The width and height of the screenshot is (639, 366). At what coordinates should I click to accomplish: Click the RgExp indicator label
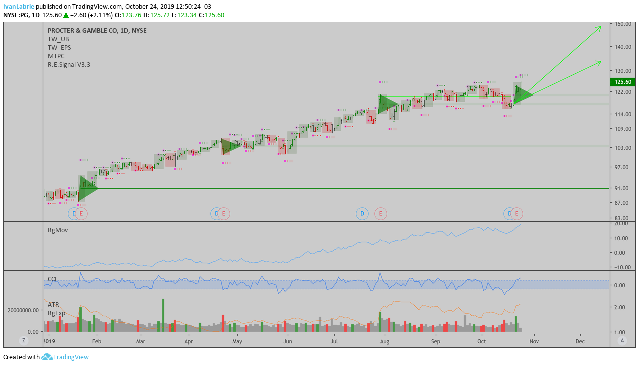pyautogui.click(x=56, y=313)
